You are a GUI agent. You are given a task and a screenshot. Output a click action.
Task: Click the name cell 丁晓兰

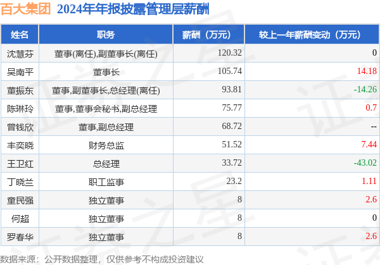[x=20, y=182]
